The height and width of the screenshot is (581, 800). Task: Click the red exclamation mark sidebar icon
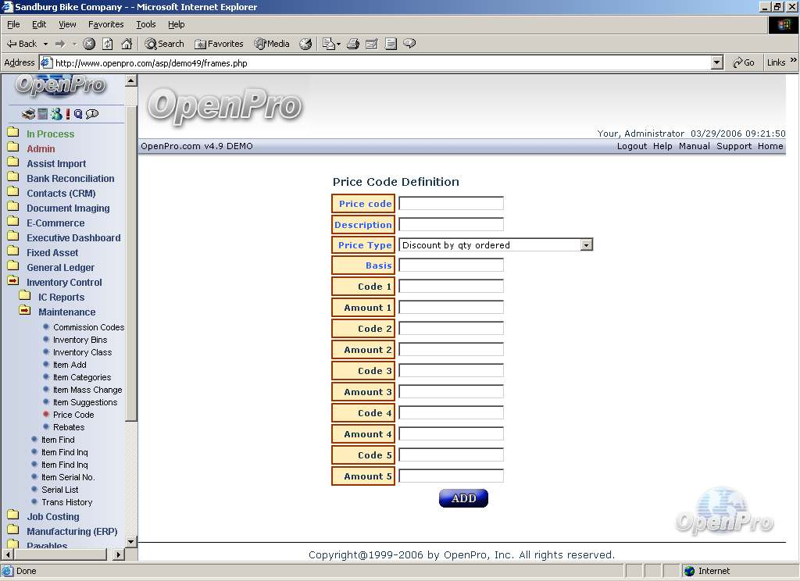point(68,114)
